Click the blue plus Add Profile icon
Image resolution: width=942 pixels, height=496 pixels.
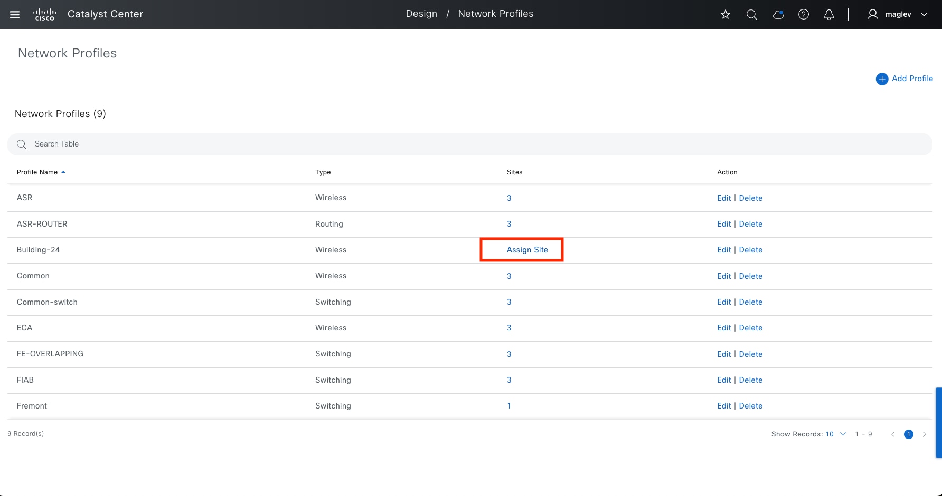[882, 79]
